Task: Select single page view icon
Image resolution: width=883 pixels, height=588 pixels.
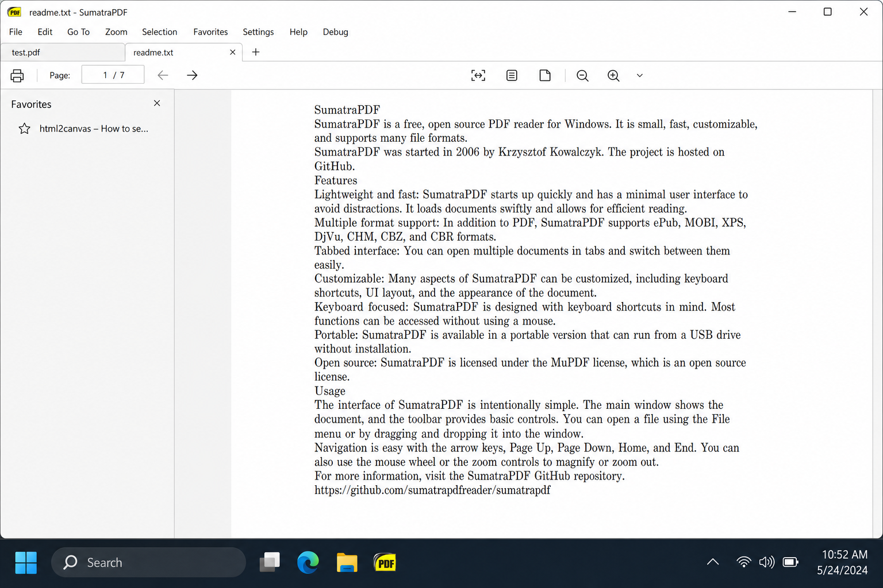Action: 545,75
